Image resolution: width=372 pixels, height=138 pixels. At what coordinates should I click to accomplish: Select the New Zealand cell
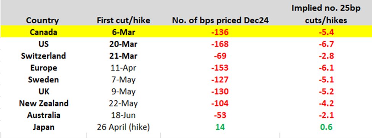pyautogui.click(x=43, y=103)
